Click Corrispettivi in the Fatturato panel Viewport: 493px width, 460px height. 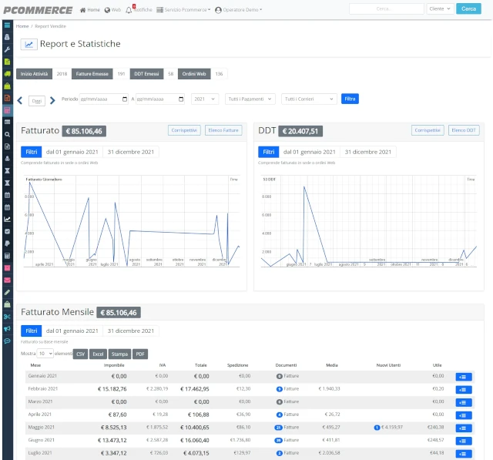pos(184,130)
